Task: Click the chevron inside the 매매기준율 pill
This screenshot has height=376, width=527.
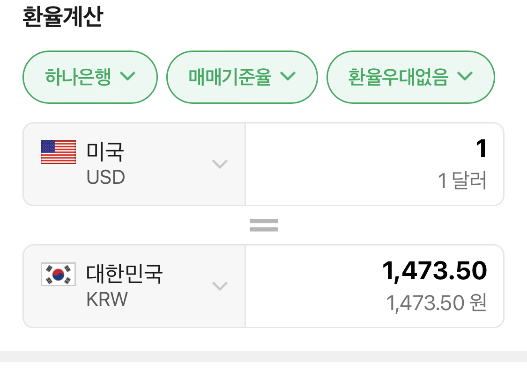Action: click(288, 76)
